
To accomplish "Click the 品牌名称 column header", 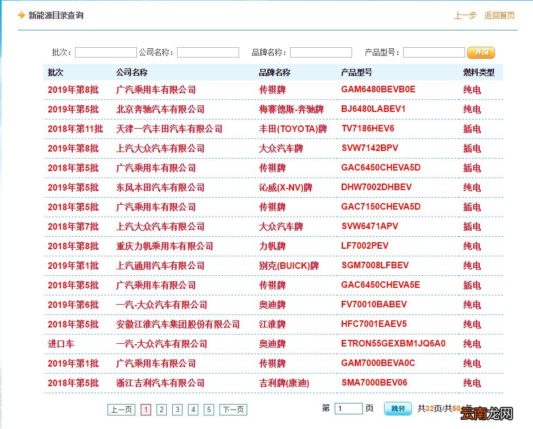I will [274, 72].
